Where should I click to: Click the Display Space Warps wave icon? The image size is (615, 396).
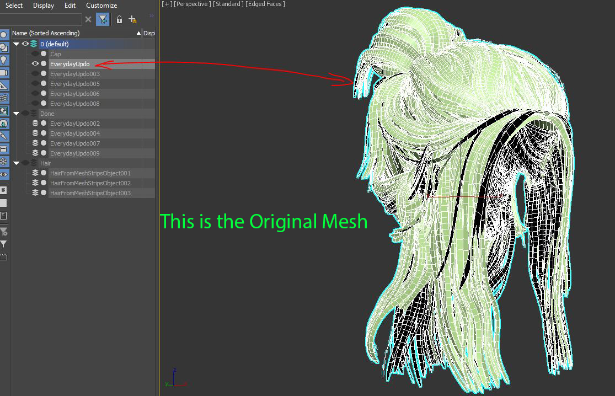(x=4, y=98)
